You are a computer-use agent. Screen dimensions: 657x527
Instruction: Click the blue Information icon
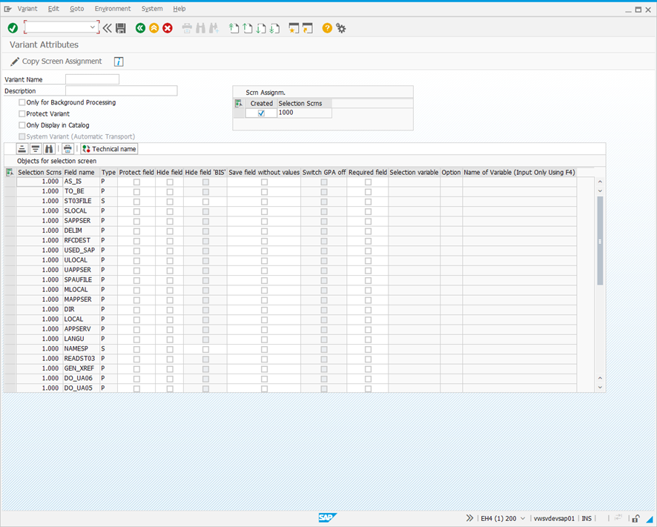click(x=119, y=62)
